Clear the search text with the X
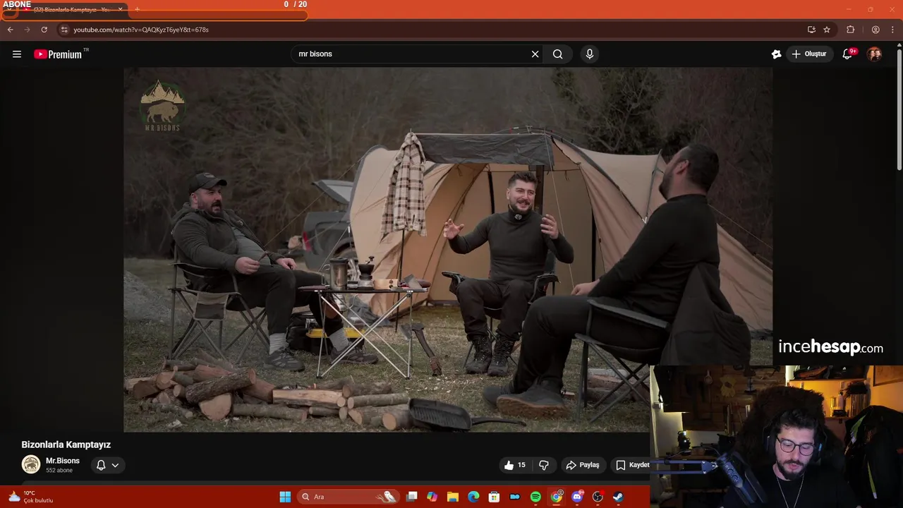 535,54
